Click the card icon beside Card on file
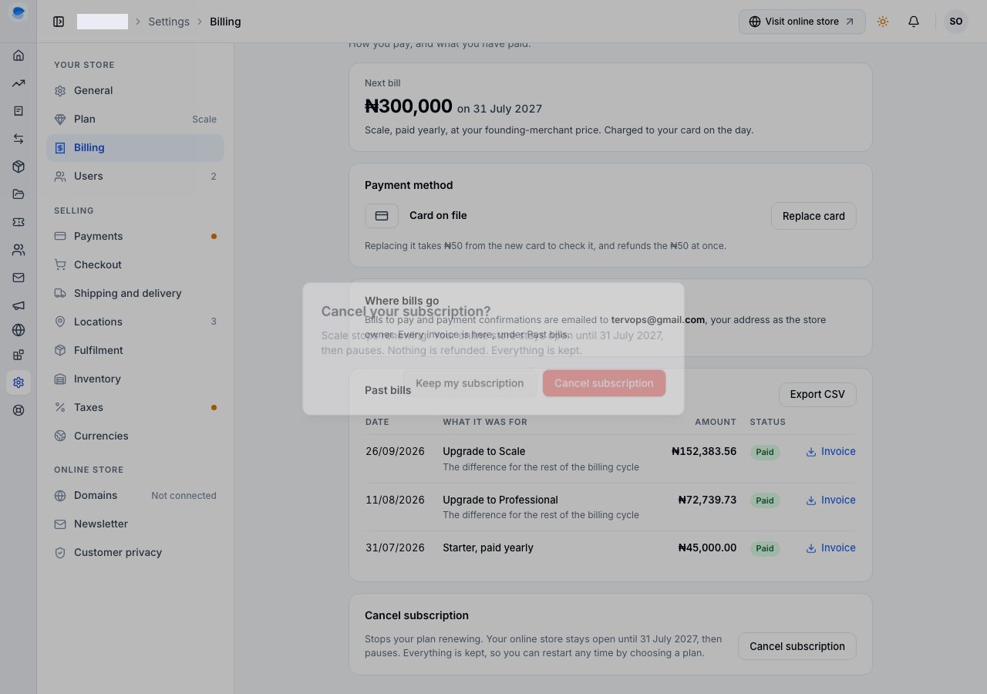The height and width of the screenshot is (694, 987). click(x=382, y=216)
